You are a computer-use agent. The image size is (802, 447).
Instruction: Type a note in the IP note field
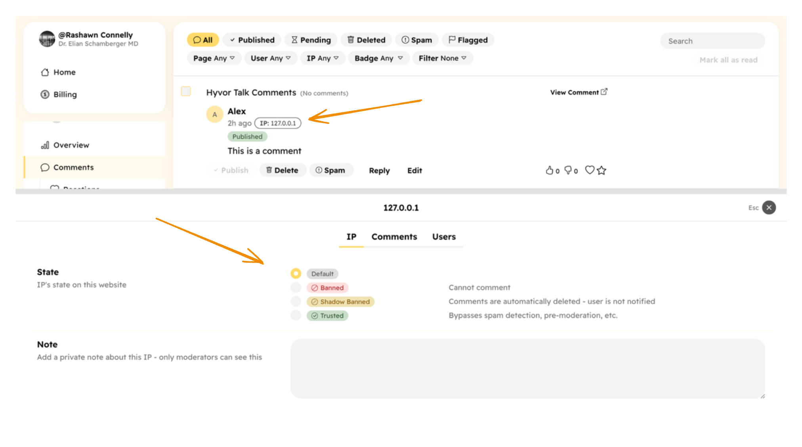tap(527, 368)
